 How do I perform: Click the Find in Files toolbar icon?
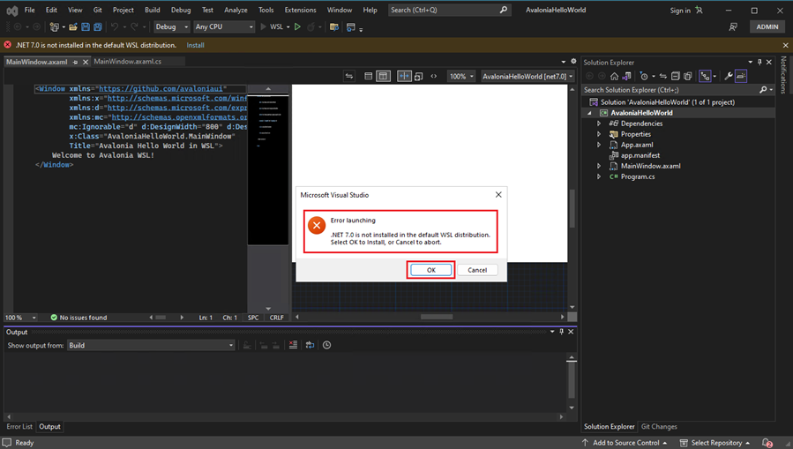(x=333, y=26)
